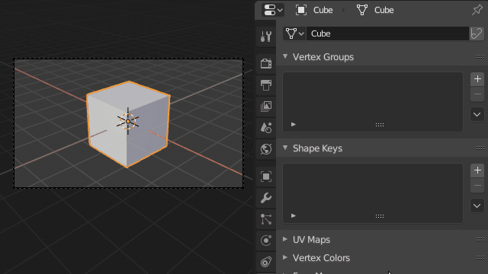The height and width of the screenshot is (274, 488).
Task: Open the Output properties printer tab
Action: [266, 84]
